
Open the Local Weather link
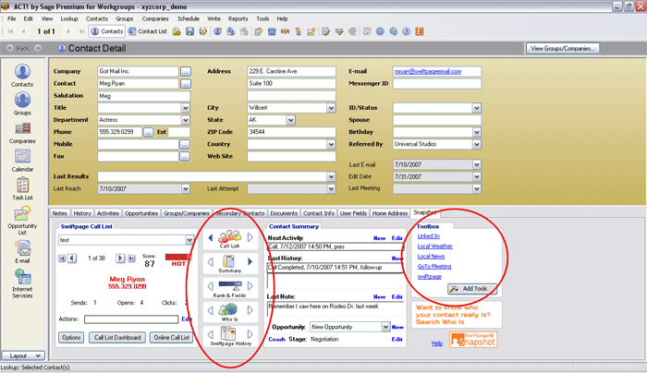coord(435,247)
